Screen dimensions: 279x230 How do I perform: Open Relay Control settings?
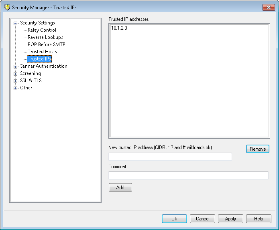pos(42,30)
